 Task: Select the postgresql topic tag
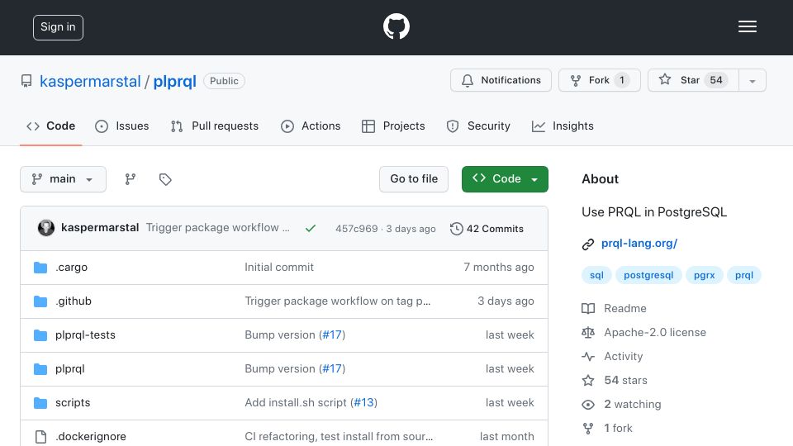648,275
